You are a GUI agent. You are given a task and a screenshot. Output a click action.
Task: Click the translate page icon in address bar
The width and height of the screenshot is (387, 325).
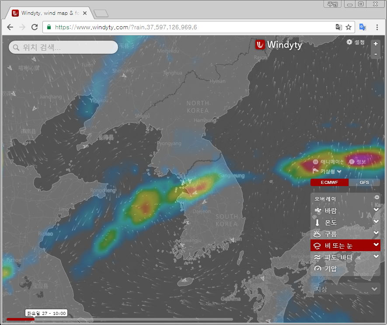[339, 27]
